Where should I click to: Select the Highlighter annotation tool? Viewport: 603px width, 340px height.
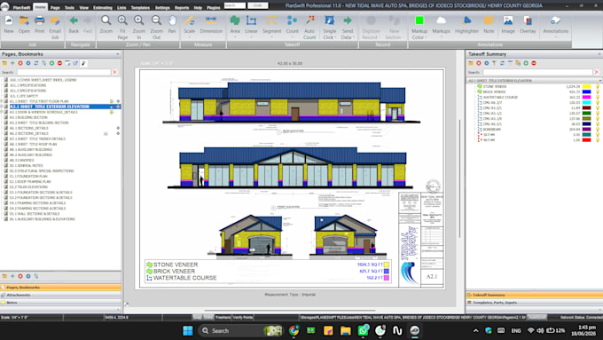(466, 24)
